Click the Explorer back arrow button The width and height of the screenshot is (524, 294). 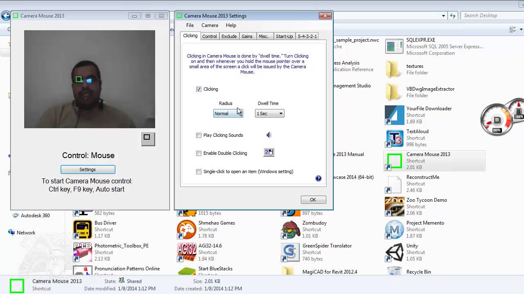tap(6, 16)
